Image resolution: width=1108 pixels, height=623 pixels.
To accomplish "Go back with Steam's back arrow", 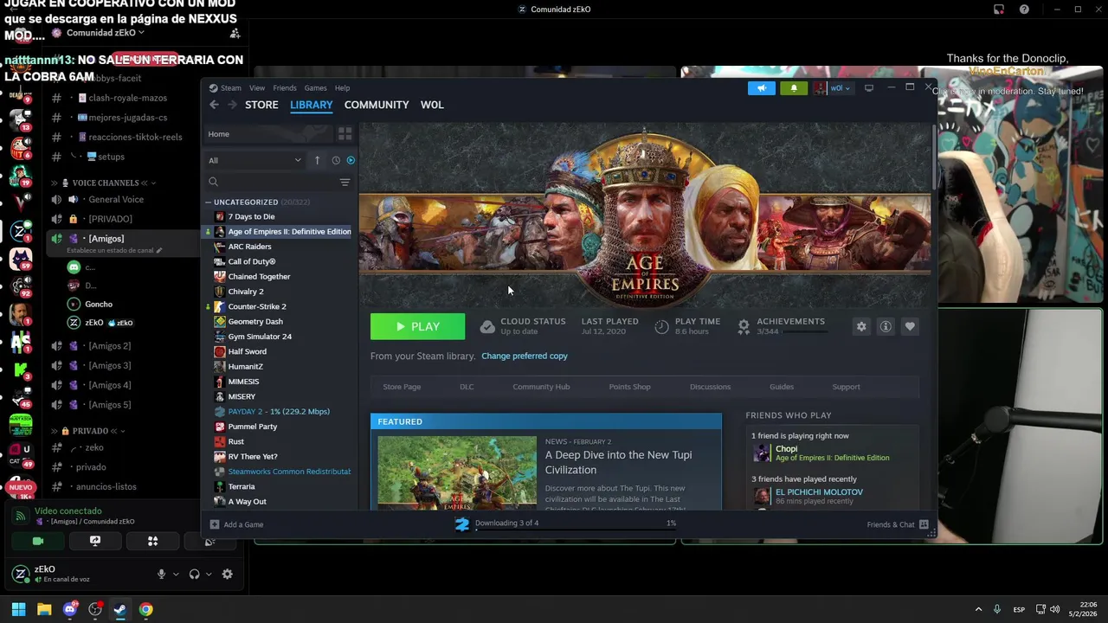I will (x=214, y=105).
